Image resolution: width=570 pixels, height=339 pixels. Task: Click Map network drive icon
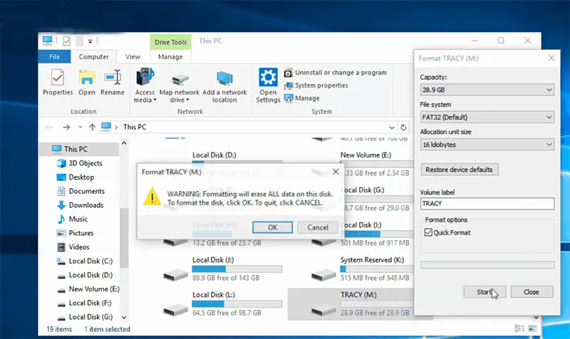(x=180, y=79)
